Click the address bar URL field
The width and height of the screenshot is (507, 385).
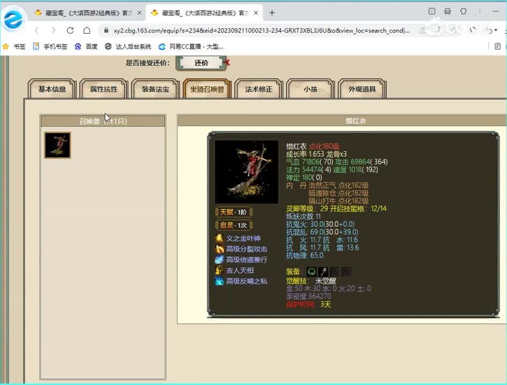click(x=262, y=30)
